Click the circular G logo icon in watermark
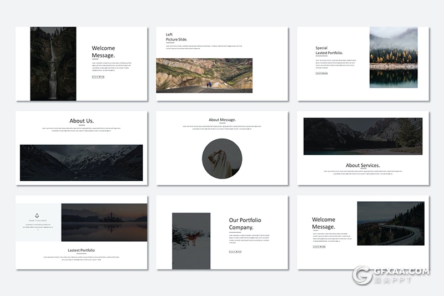The height and width of the screenshot is (296, 444). [362, 275]
